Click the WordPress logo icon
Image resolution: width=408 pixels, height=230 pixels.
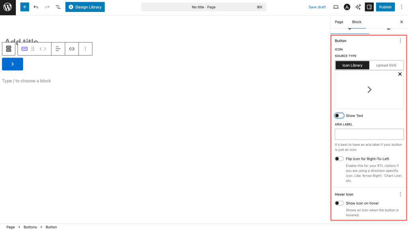(x=8, y=7)
